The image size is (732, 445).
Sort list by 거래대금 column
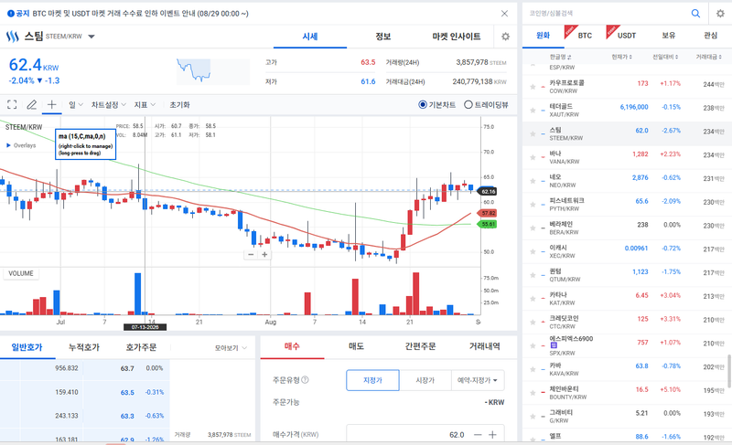point(709,57)
